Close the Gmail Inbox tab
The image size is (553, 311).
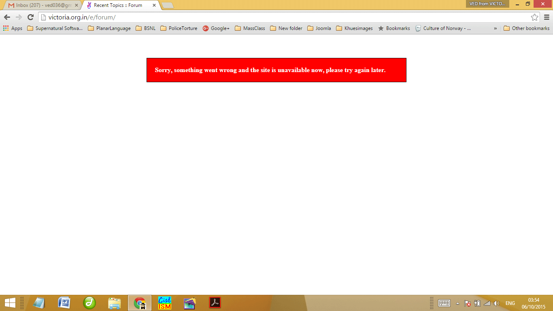click(x=77, y=5)
